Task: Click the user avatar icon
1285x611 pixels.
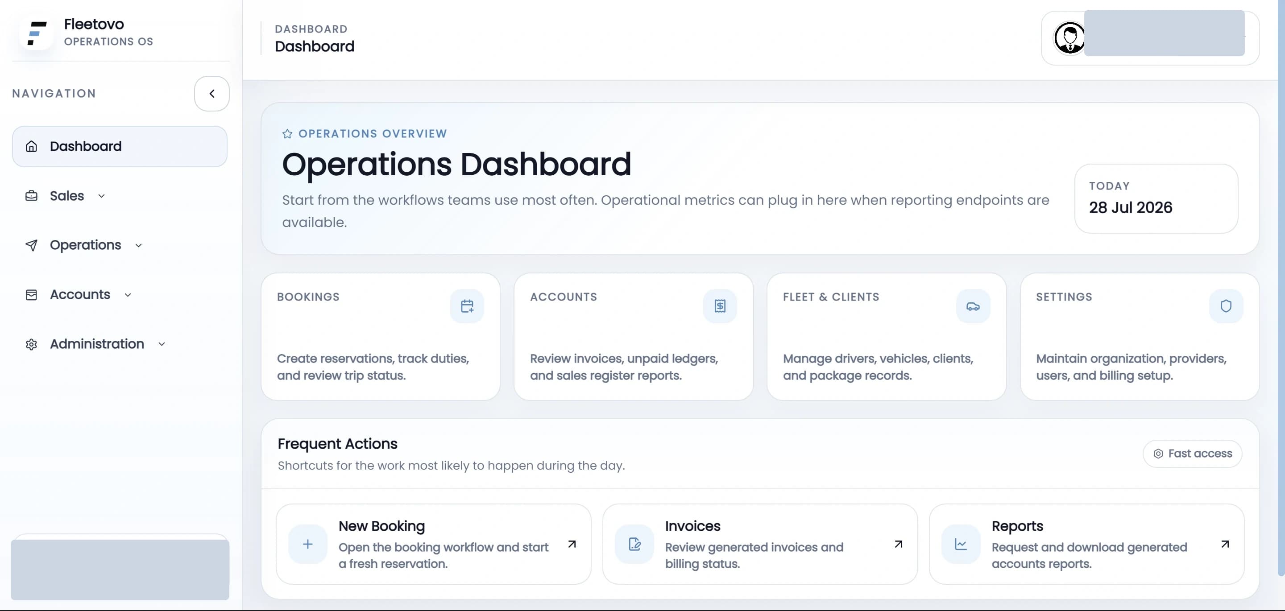Action: coord(1069,37)
